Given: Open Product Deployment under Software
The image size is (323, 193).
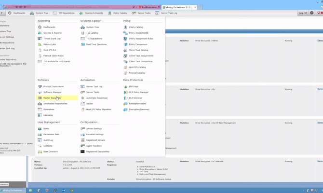Looking at the screenshot, I should pyautogui.click(x=53, y=86).
